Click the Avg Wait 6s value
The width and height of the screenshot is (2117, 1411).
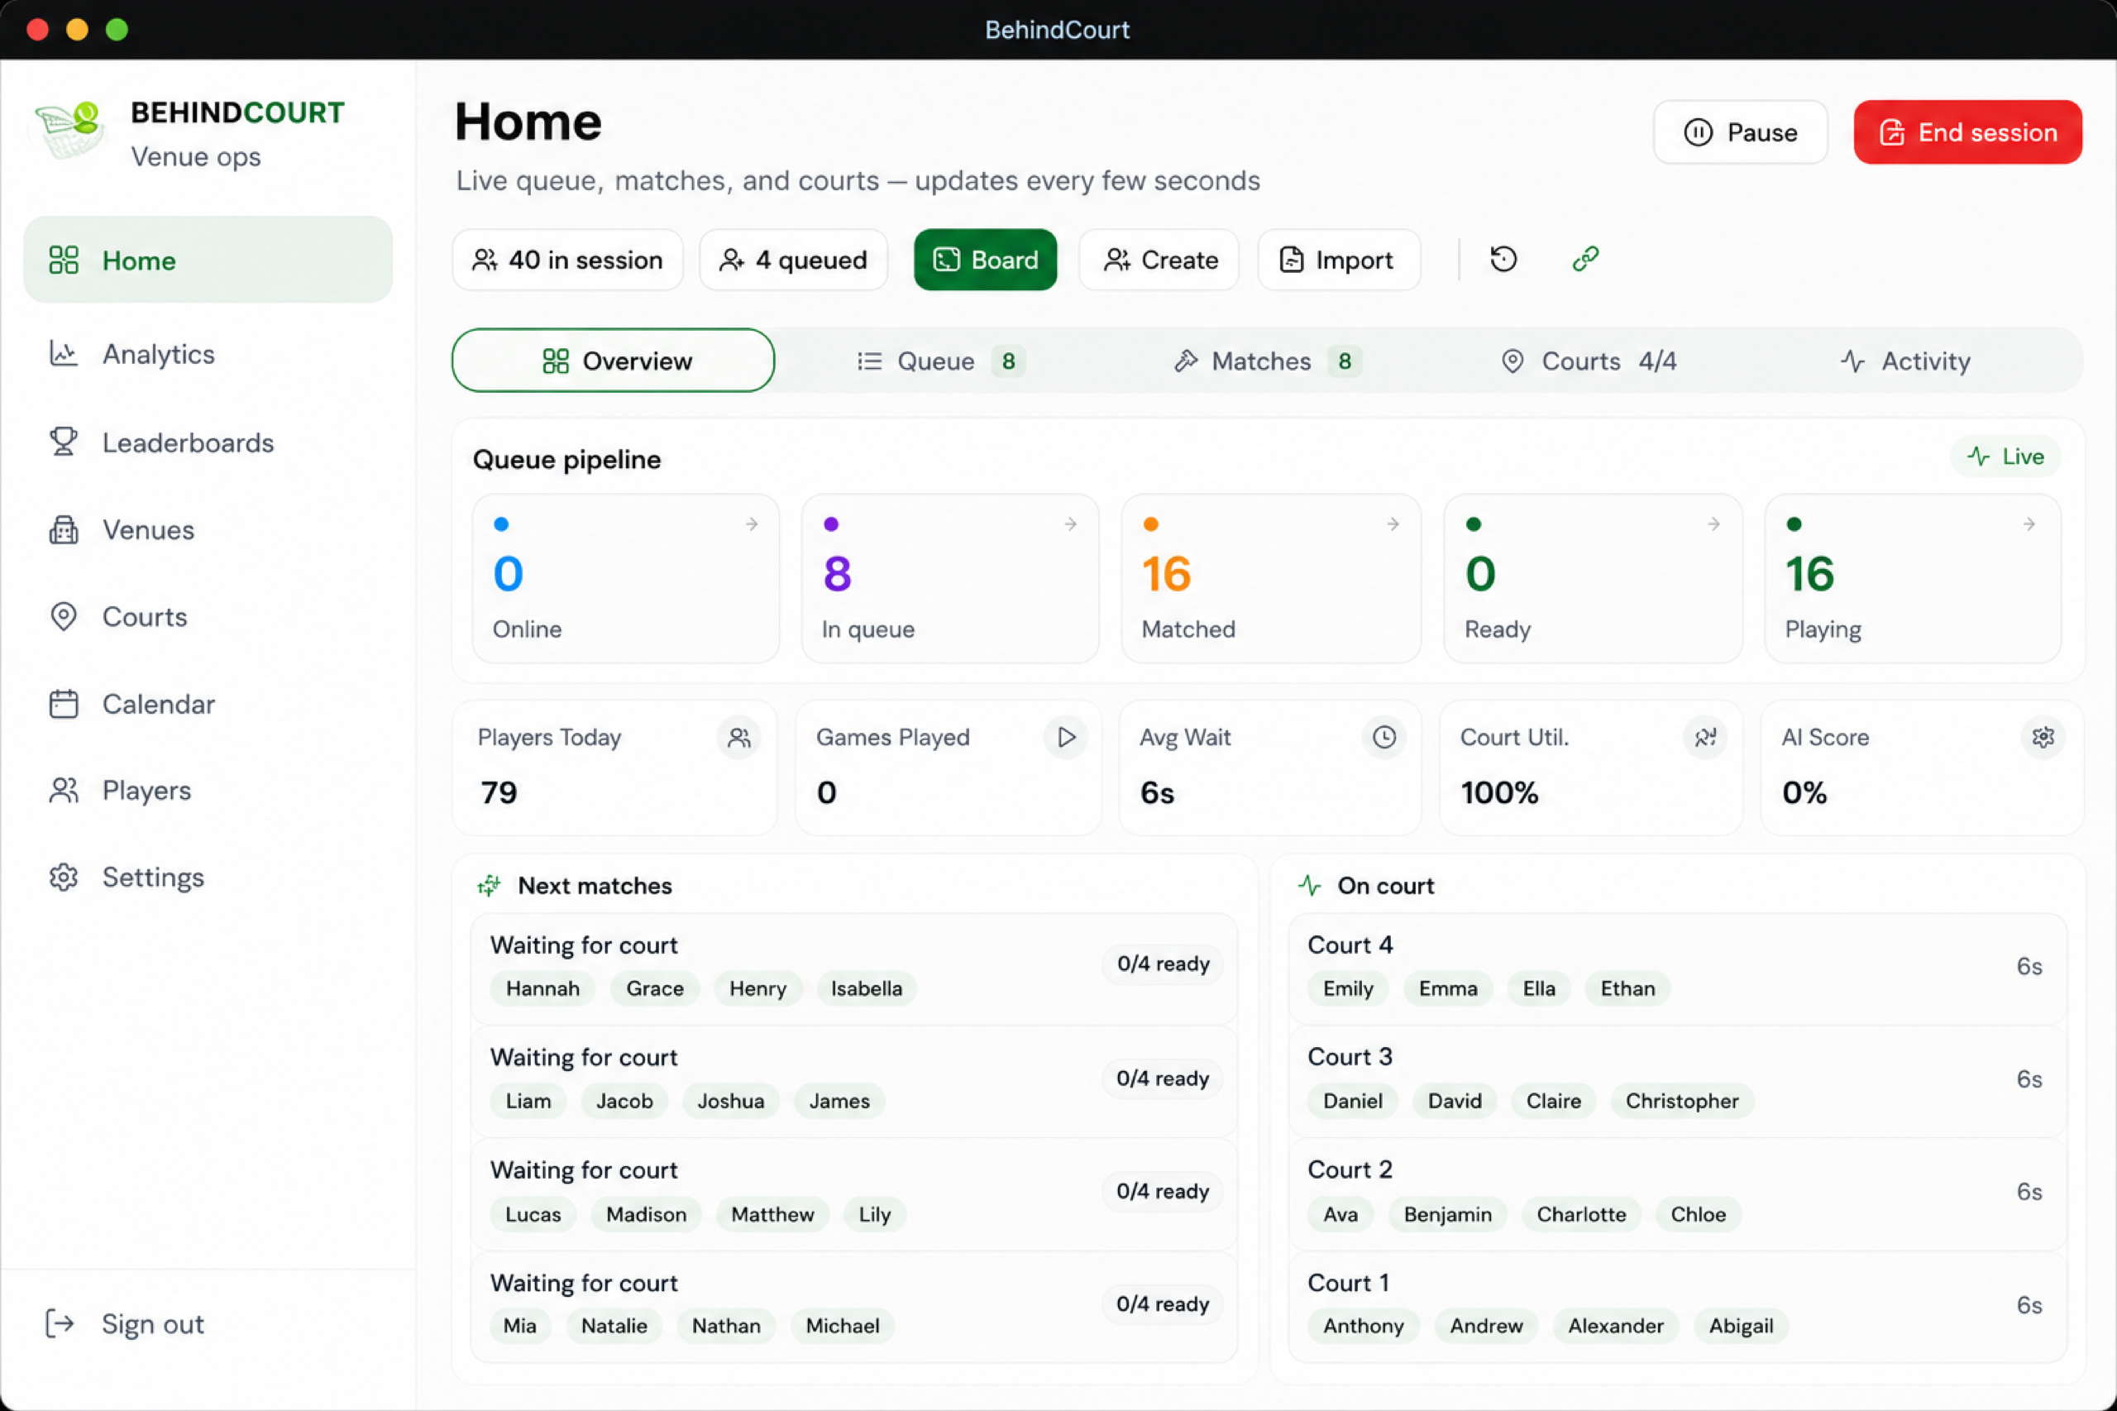coord(1157,793)
